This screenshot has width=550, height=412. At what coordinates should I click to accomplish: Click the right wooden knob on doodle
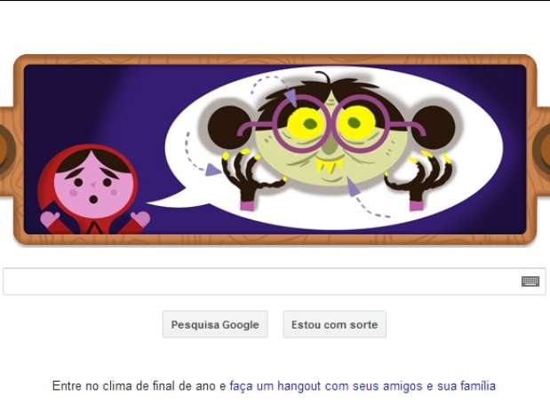542,149
